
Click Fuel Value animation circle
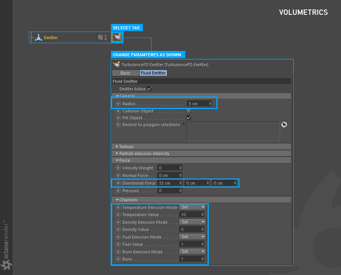118,244
